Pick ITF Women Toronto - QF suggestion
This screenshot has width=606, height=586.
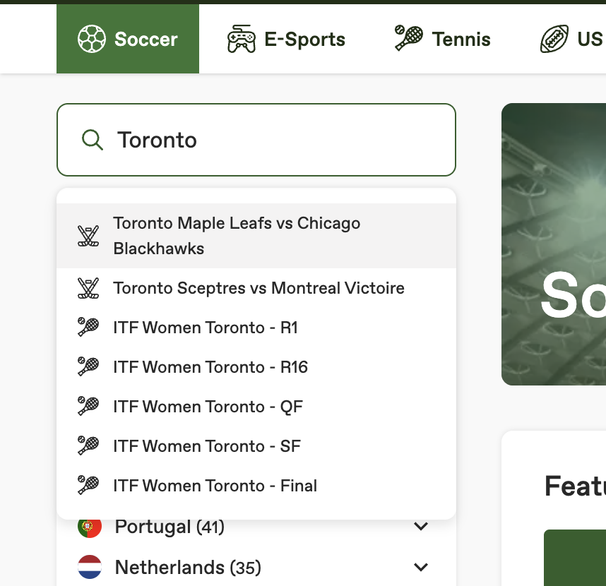pos(208,407)
